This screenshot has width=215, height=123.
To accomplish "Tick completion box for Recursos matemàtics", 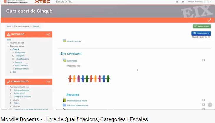I will 204,105.
